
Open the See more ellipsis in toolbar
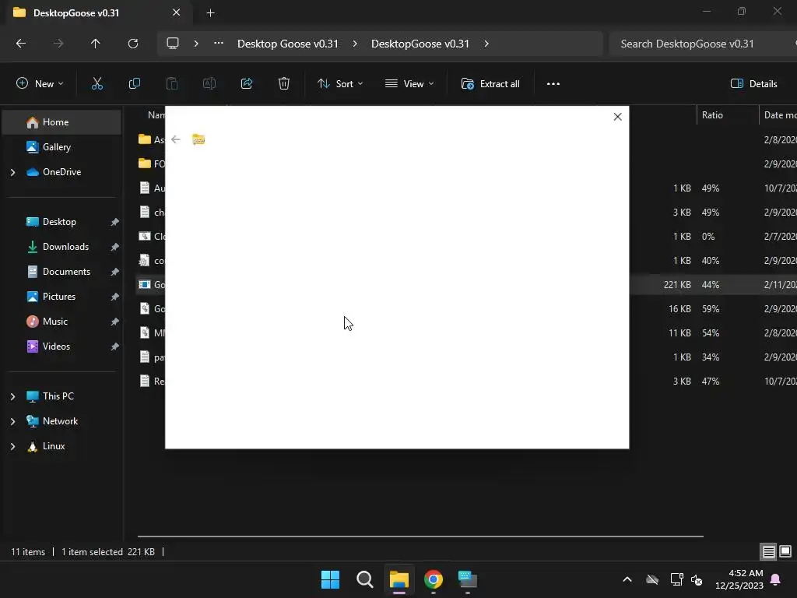553,84
